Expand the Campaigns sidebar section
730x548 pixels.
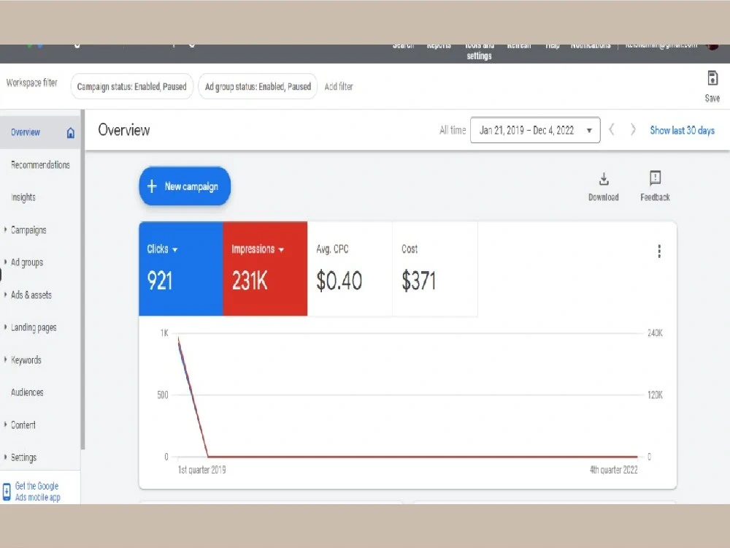point(5,229)
